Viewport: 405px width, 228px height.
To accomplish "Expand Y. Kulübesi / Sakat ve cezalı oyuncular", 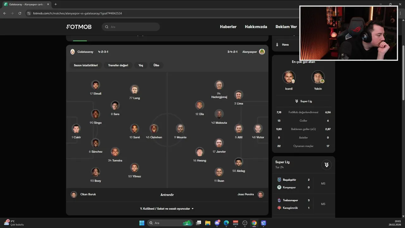I will tap(167, 209).
